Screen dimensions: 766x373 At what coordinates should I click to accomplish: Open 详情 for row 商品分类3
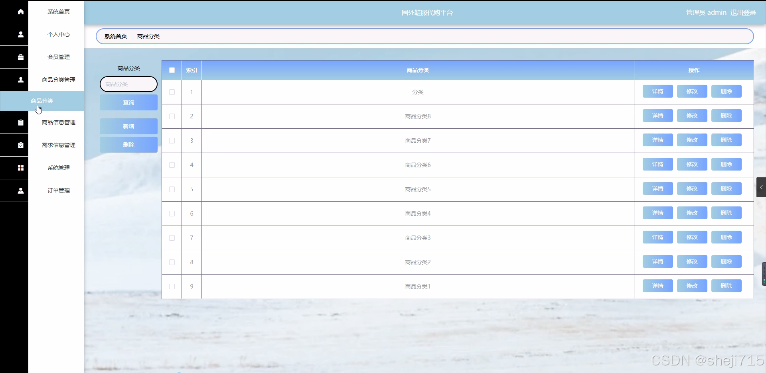[657, 237]
